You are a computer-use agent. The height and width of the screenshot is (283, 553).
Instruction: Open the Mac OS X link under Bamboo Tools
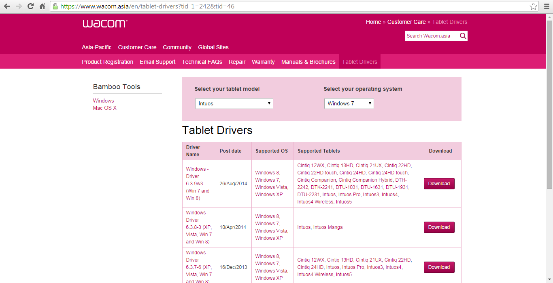click(x=105, y=108)
